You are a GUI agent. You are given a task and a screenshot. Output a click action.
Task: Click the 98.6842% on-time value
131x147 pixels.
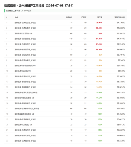pyautogui.click(x=121, y=125)
